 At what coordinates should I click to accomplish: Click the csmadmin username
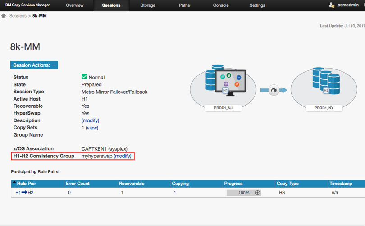click(348, 5)
